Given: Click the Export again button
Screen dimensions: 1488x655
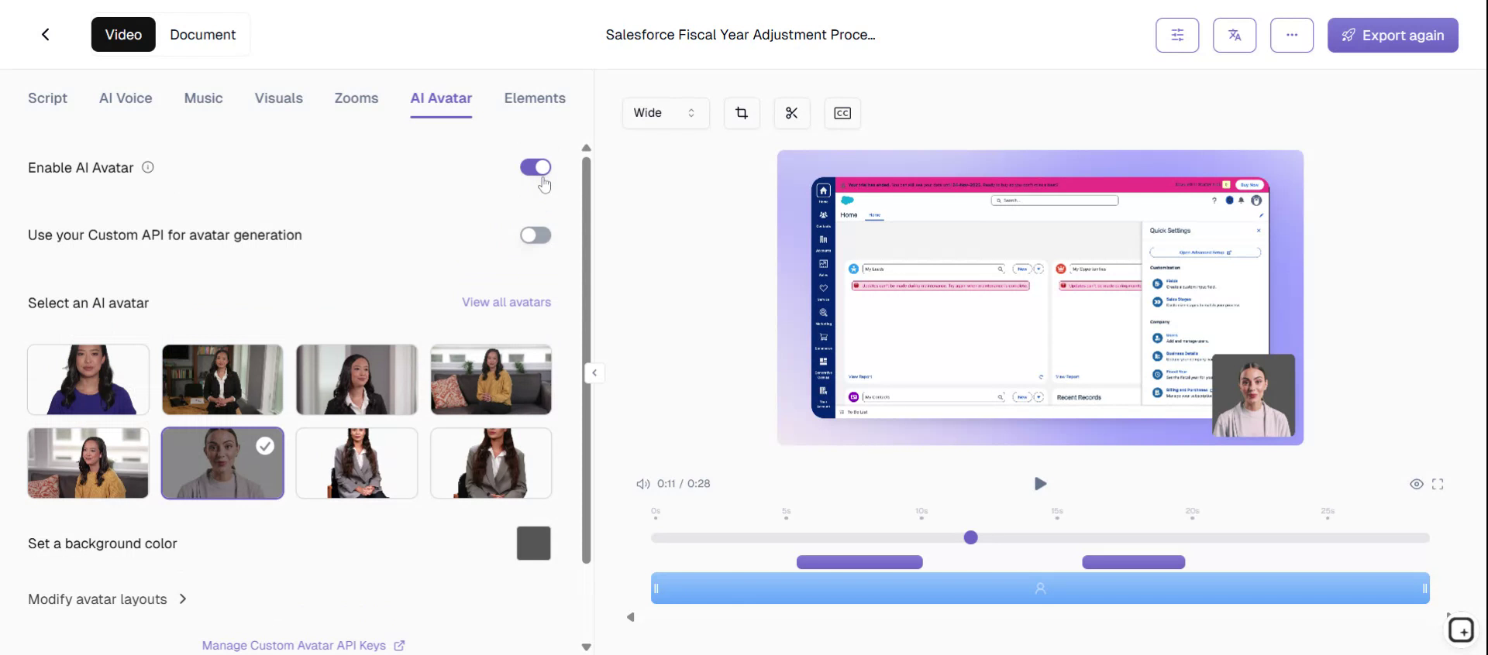Looking at the screenshot, I should [x=1393, y=35].
